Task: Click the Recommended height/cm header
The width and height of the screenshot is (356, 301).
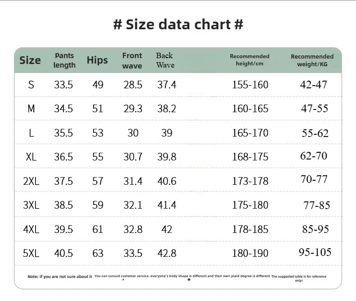Action: point(250,60)
